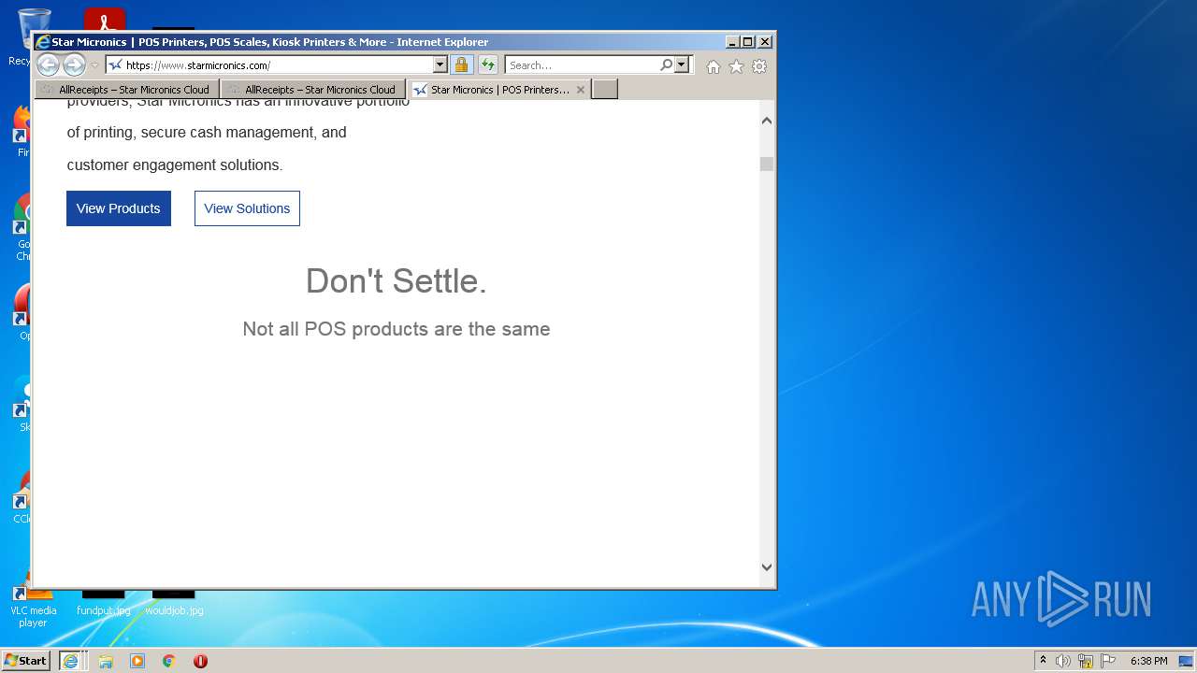Click the "Don't Settle." heading text
The height and width of the screenshot is (673, 1197).
397,281
